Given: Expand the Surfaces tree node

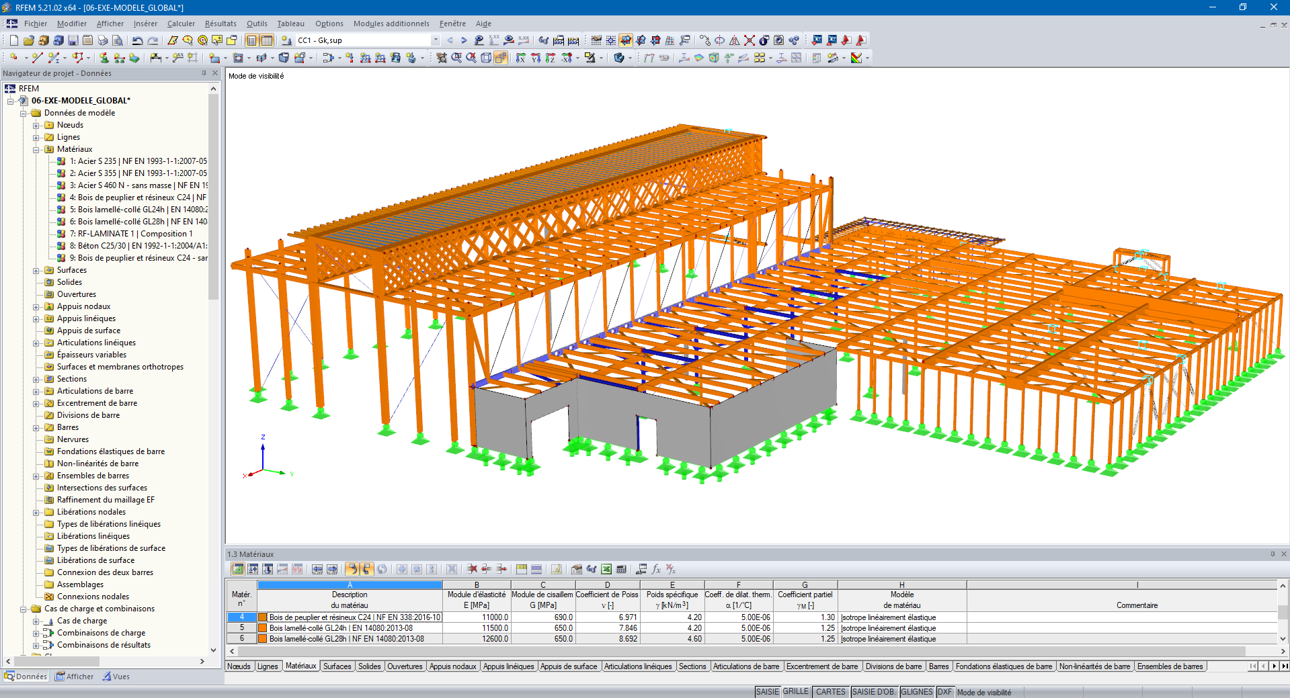Looking at the screenshot, I should coord(36,270).
